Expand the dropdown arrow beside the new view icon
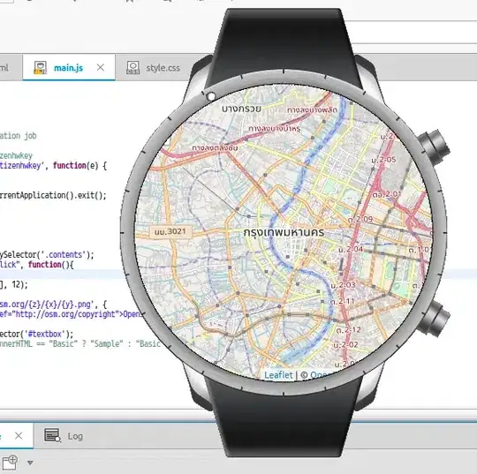This screenshot has height=474, width=477. [30, 463]
